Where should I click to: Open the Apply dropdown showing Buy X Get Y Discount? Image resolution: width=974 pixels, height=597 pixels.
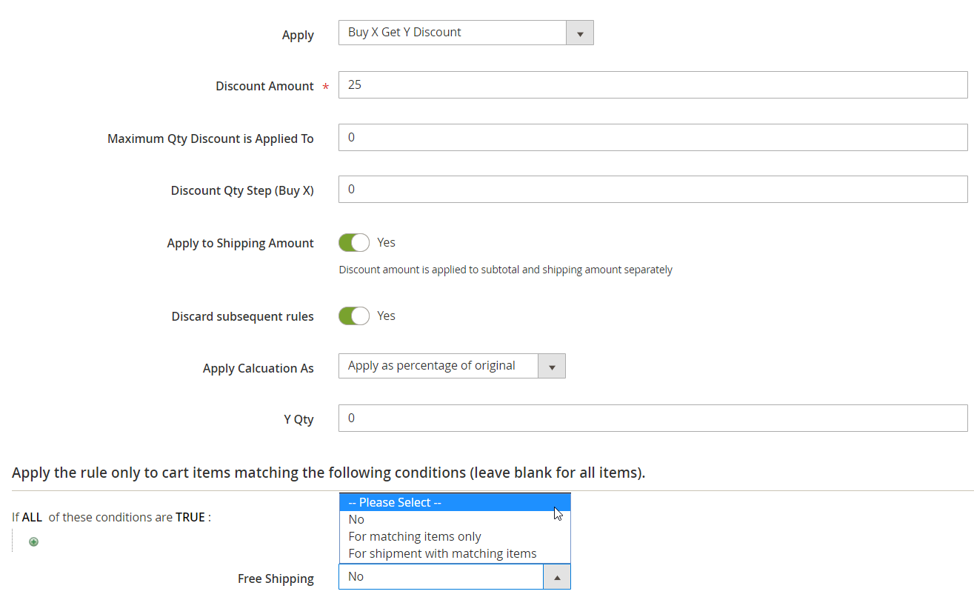(466, 33)
